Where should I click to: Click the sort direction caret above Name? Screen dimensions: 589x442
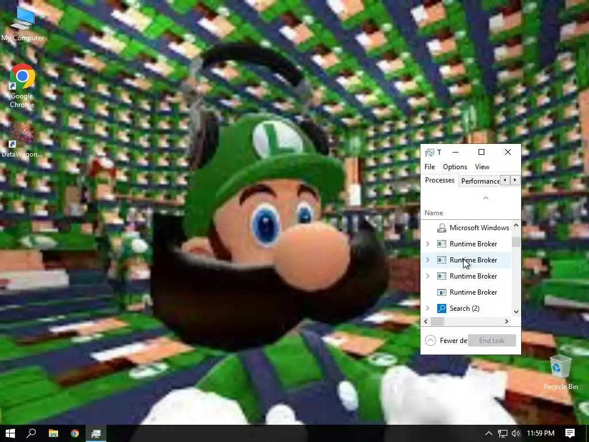(485, 198)
